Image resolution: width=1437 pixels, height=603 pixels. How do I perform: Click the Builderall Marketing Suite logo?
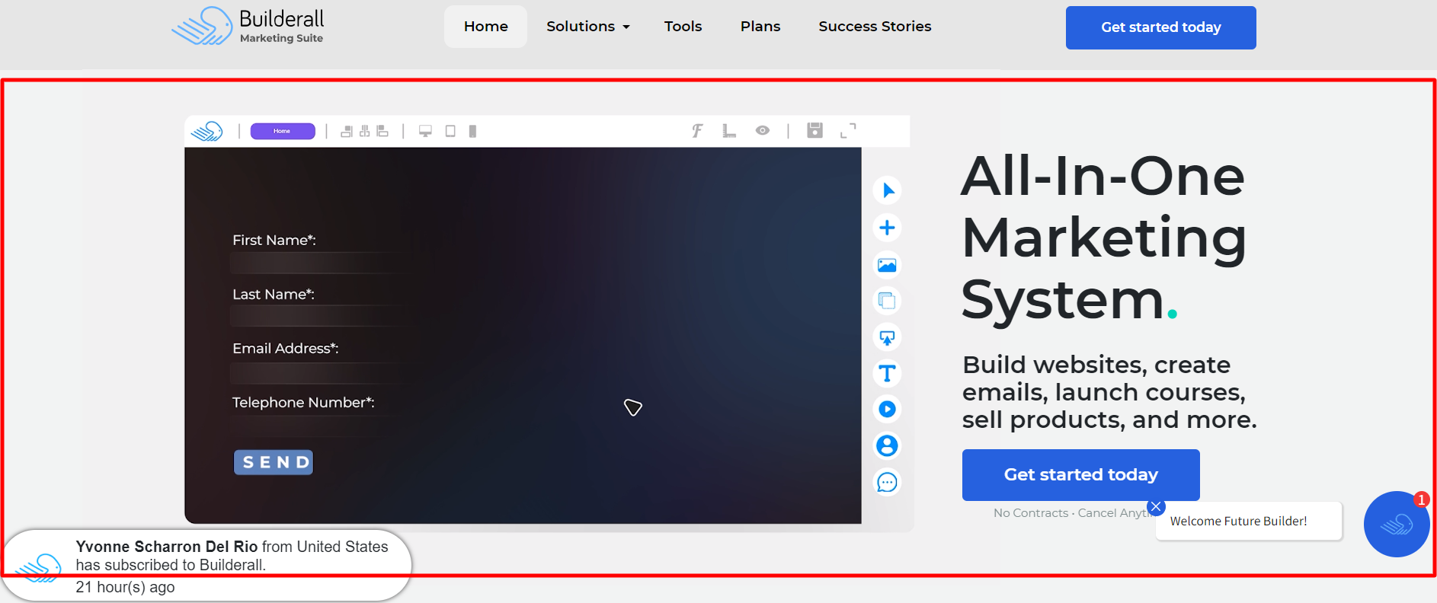point(248,27)
